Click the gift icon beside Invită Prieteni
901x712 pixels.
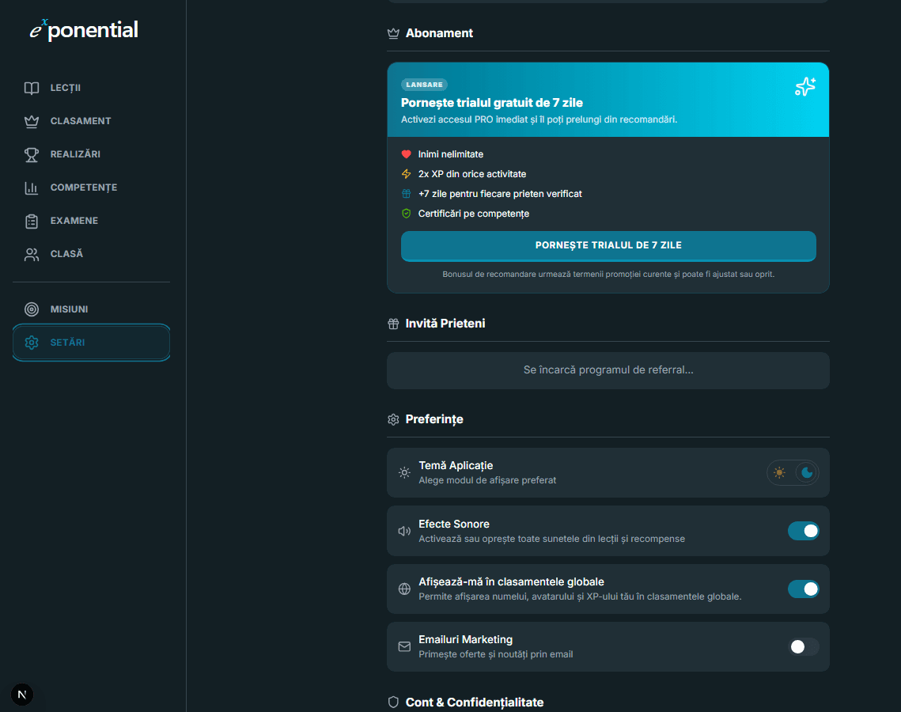pyautogui.click(x=393, y=324)
